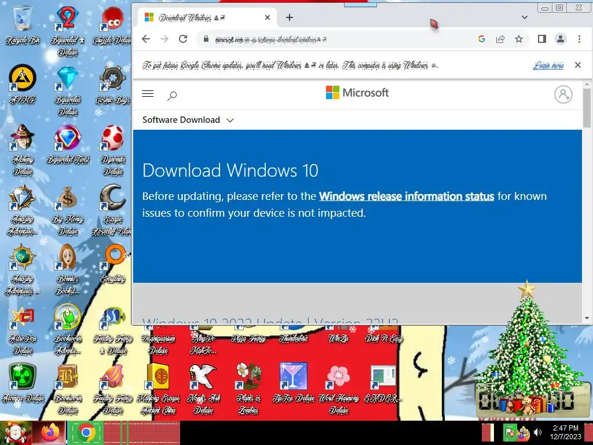This screenshot has width=593, height=445.
Task: Select the AstroPop Deluxe desktop icon
Action: coord(23,330)
